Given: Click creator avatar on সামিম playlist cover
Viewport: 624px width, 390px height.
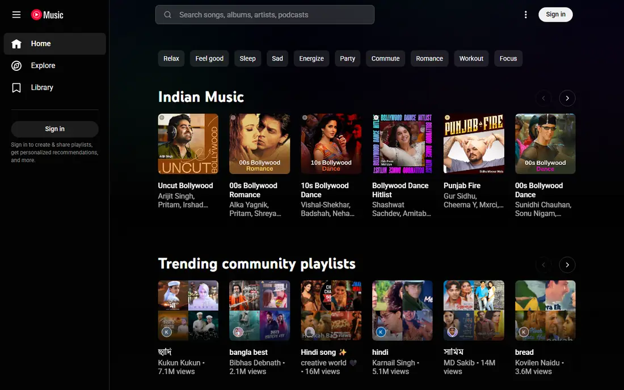Looking at the screenshot, I should click(452, 332).
